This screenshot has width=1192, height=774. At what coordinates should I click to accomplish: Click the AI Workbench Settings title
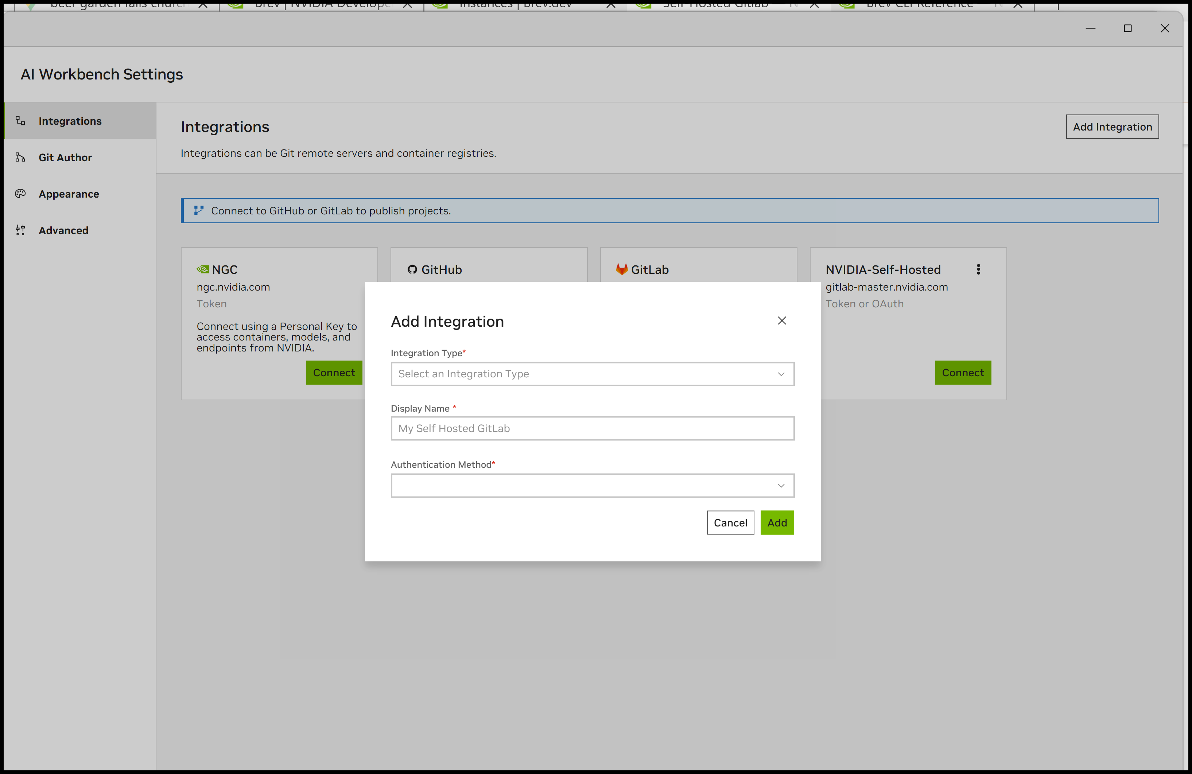[x=102, y=74]
